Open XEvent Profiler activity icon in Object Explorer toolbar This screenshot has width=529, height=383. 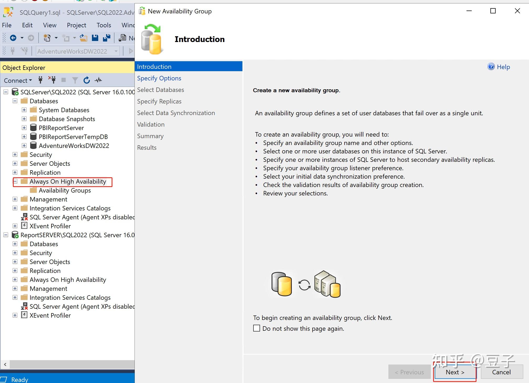98,80
